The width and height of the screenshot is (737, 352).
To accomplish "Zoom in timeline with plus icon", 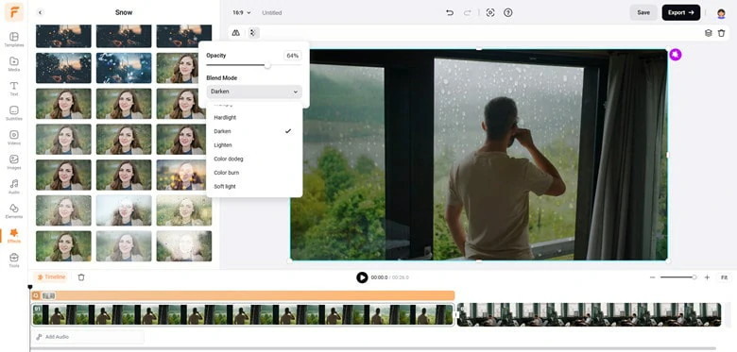I will [707, 277].
